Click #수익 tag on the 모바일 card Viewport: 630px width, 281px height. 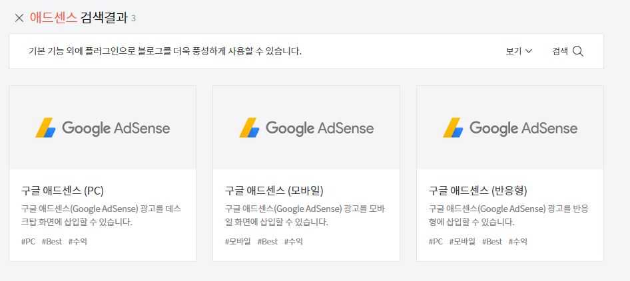click(x=293, y=242)
